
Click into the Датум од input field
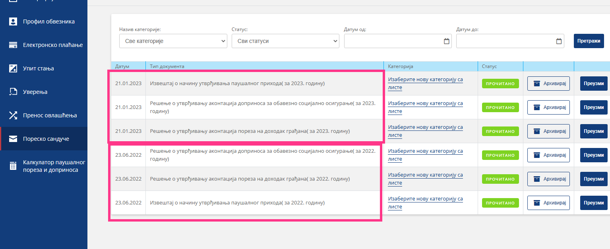tap(393, 41)
